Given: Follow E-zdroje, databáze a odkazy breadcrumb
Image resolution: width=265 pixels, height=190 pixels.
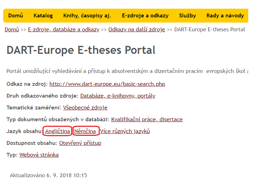Looking at the screenshot, I should pos(63,30).
